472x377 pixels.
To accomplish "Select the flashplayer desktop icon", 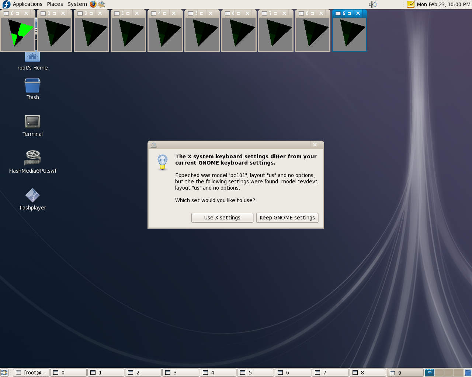I will pyautogui.click(x=32, y=195).
